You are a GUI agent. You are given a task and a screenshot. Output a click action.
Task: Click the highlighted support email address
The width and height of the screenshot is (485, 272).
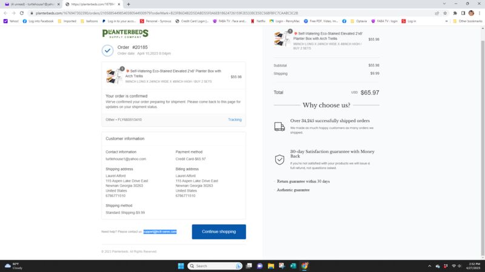(x=160, y=232)
